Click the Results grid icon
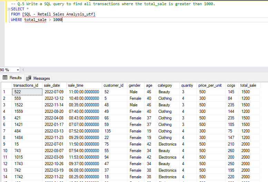Viewport: 268px width, 182px height. (x=5, y=78)
